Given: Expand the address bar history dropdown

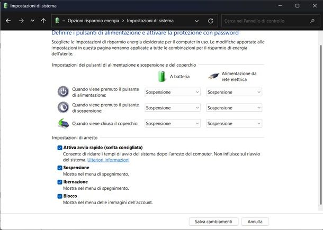Looking at the screenshot, I should point(196,21).
